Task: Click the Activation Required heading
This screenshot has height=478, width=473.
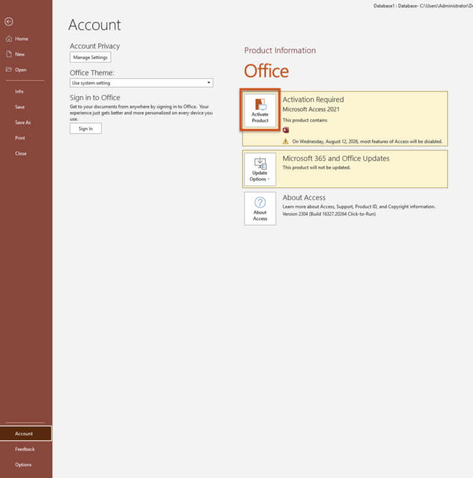Action: 313,100
